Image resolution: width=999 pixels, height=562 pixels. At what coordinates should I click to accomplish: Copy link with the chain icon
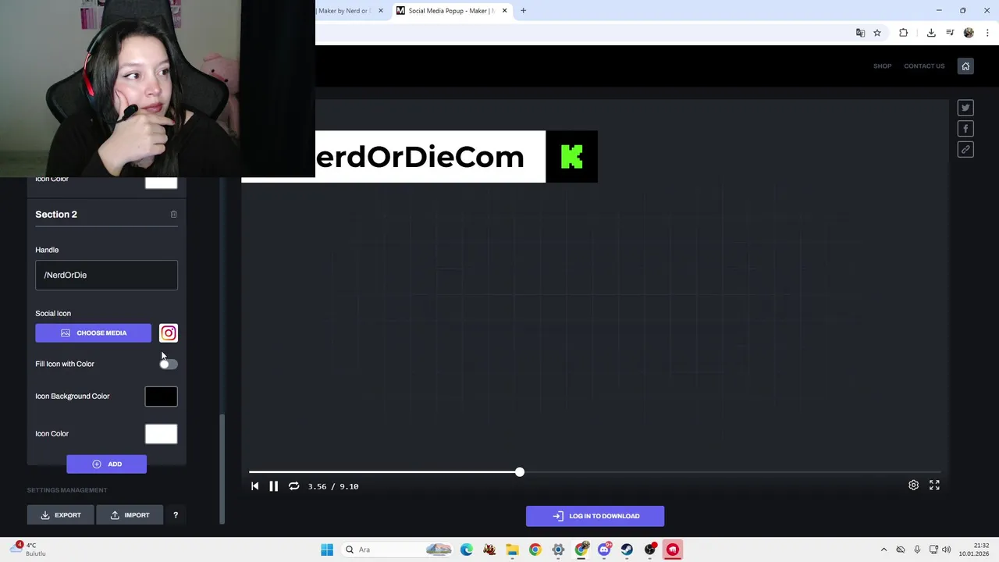[x=965, y=150]
